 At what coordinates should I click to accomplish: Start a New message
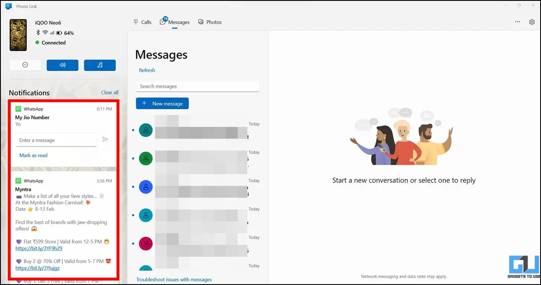tap(162, 103)
